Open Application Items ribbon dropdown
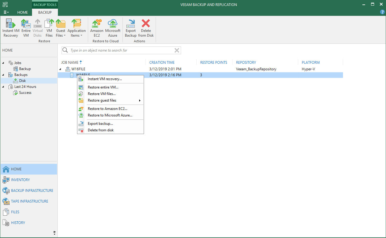The height and width of the screenshot is (238, 386). pos(76,28)
